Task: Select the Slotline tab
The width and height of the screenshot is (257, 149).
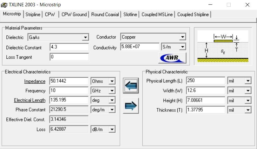Action: [x=130, y=15]
